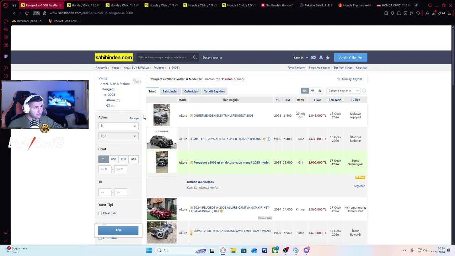Open the Windows Start menu
Screen dimensions: 455x256
coord(149,250)
